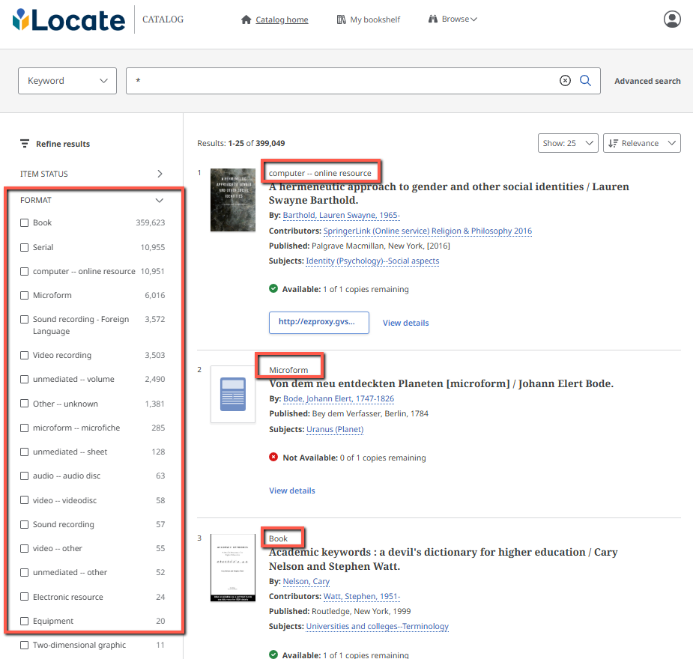Click inside the main search input field
693x659 pixels.
pos(337,80)
